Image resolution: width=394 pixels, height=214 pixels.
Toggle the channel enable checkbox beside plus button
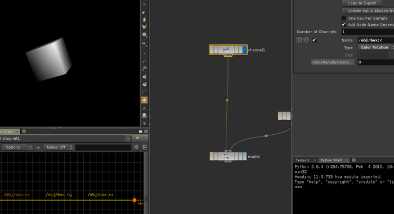[314, 40]
